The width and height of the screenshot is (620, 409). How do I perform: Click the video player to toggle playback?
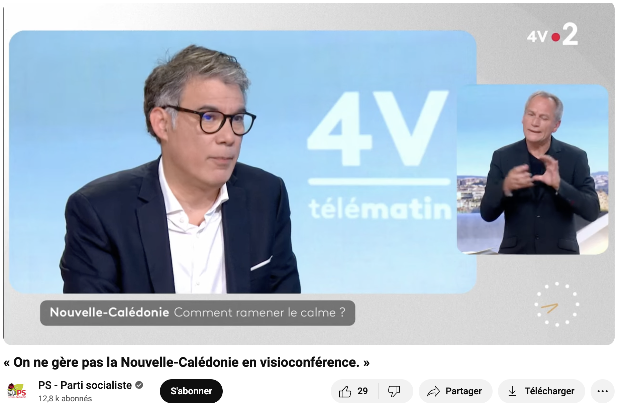pos(309,174)
